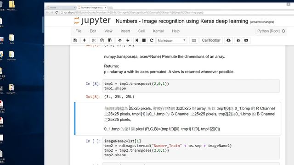This screenshot has height=165, width=294.
Task: Go forward in browser history
Action: pos(52,12)
